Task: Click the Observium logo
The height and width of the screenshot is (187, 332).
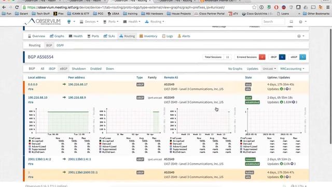Action: point(43,21)
